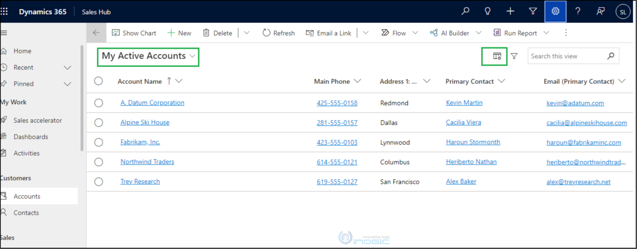Click the search magnifier in top bar
The width and height of the screenshot is (637, 249).
[465, 11]
